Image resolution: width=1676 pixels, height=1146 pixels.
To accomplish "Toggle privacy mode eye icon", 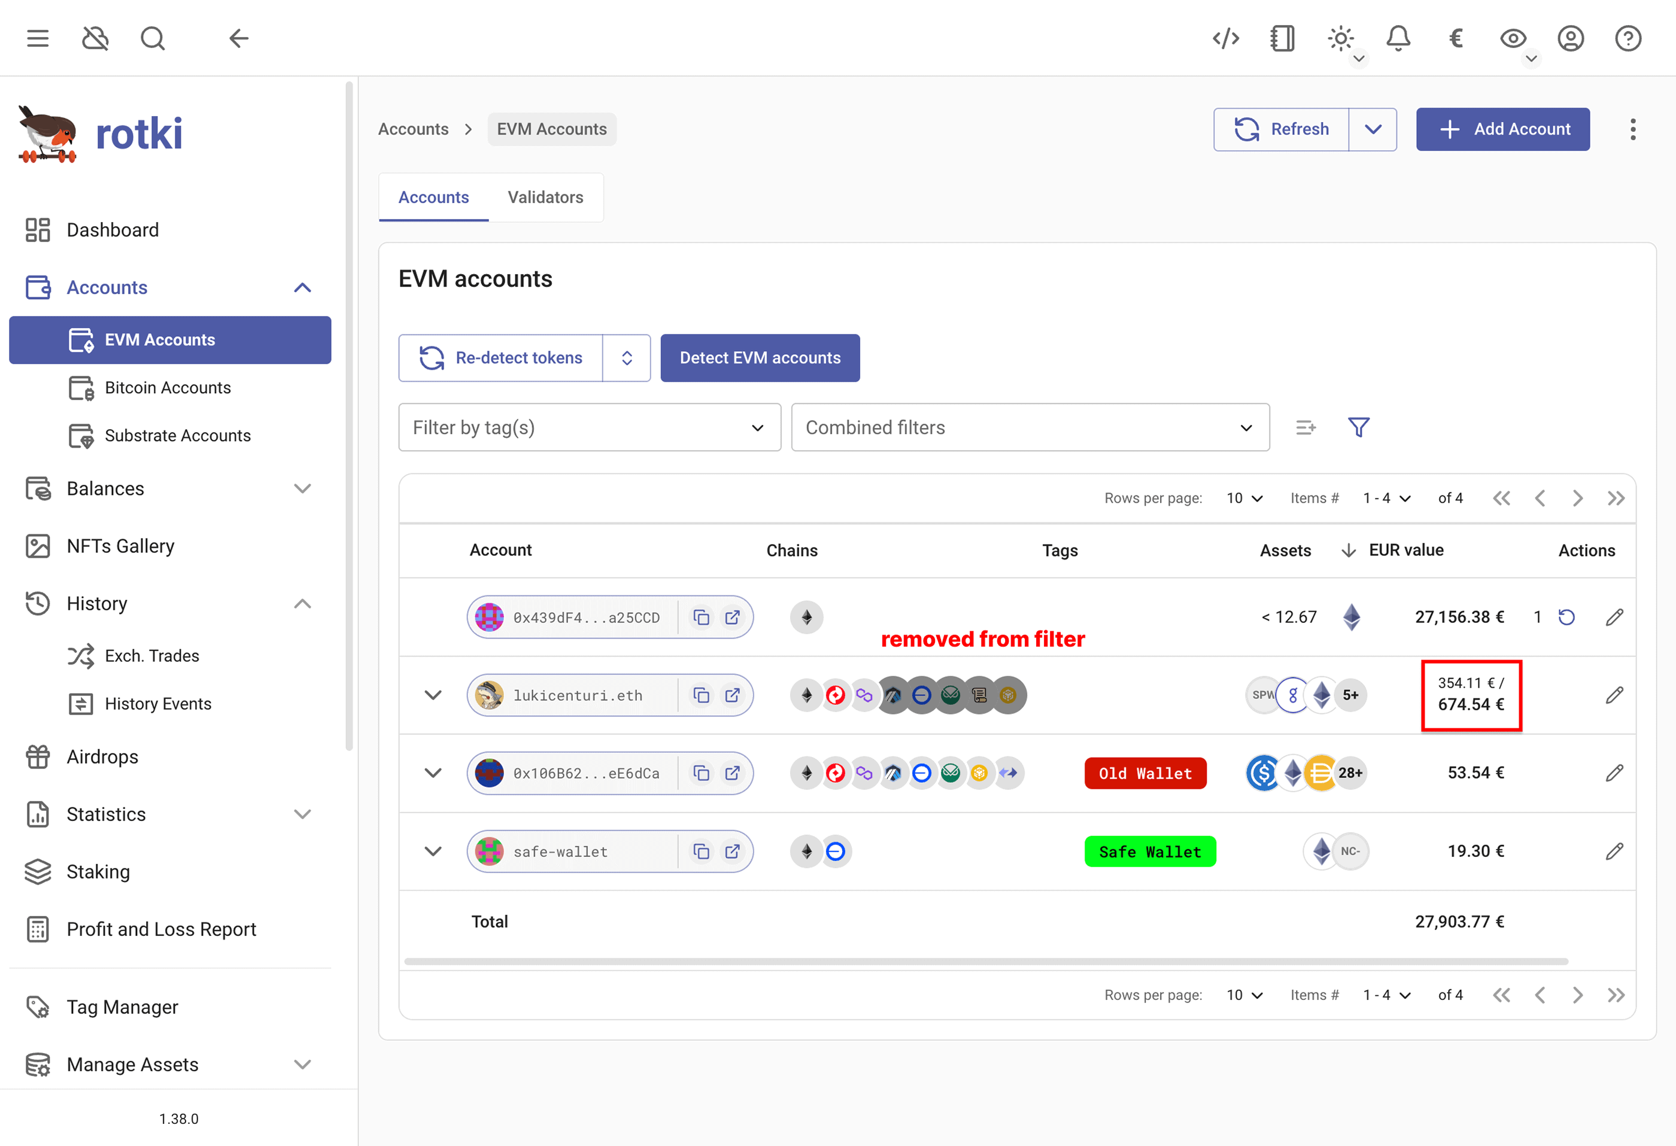I will [1513, 38].
